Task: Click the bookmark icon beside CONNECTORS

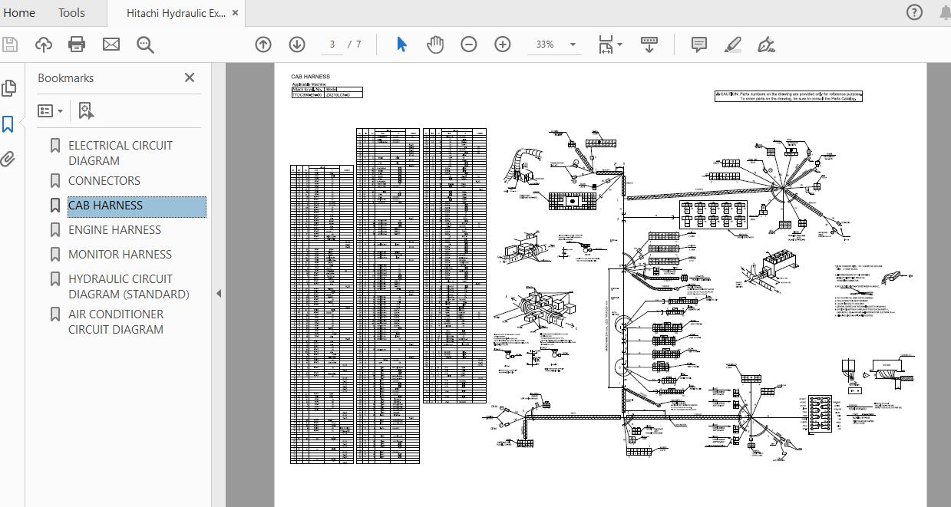Action: pyautogui.click(x=55, y=181)
